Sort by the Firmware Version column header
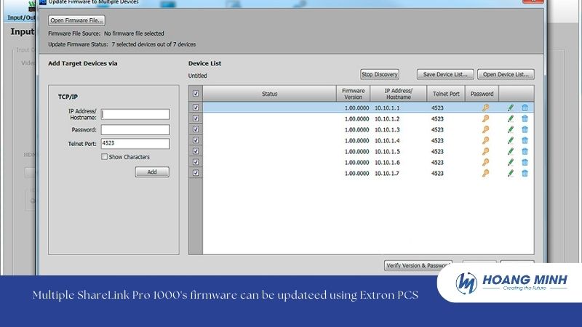The height and width of the screenshot is (327, 582). 353,94
